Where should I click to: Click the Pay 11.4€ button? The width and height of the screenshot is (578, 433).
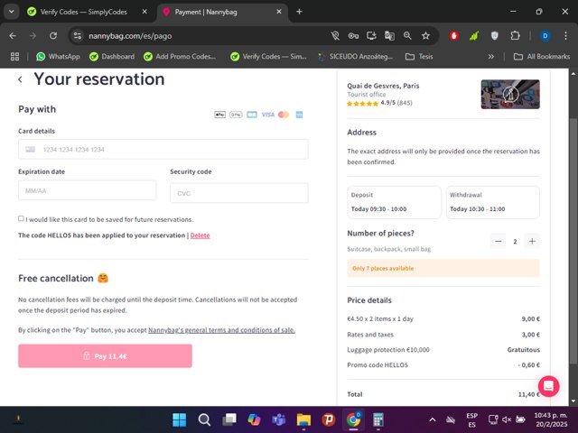pos(105,355)
